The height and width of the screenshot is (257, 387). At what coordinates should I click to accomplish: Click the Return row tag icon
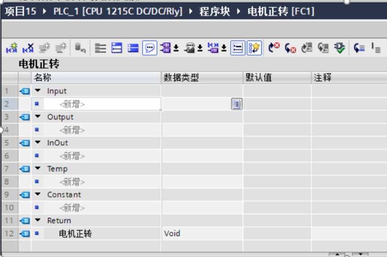(x=25, y=221)
